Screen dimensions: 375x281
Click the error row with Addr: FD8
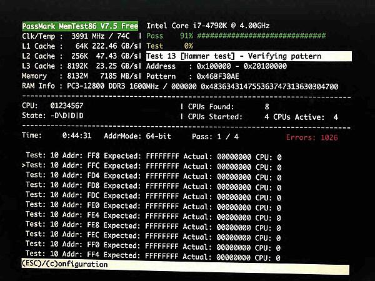coord(154,186)
